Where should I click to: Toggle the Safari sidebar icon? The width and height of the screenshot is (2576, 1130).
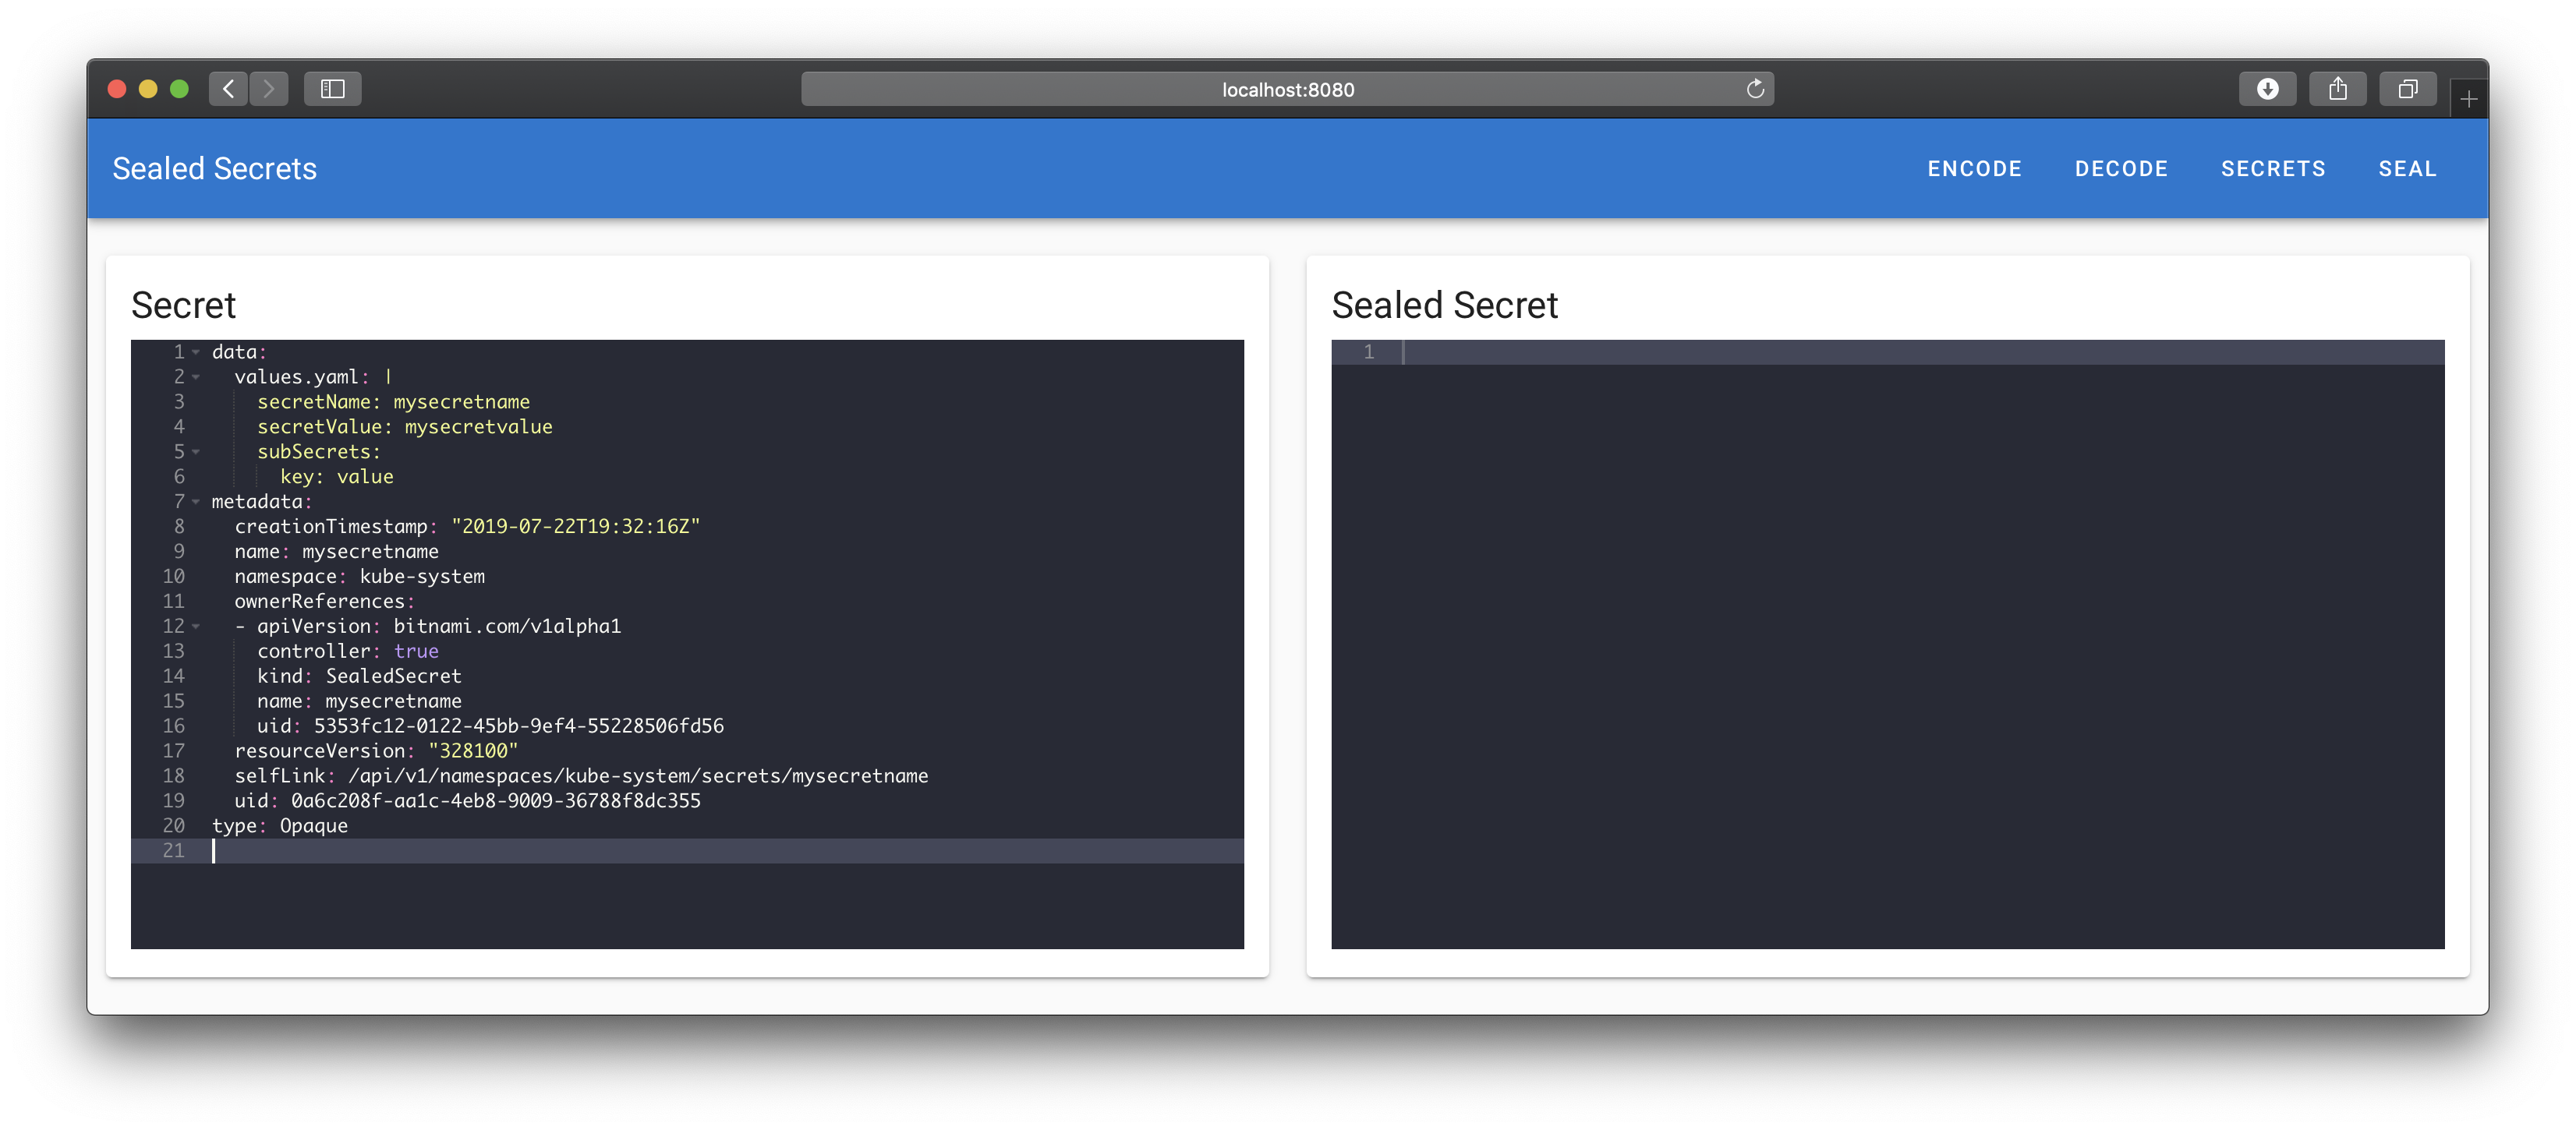point(332,89)
